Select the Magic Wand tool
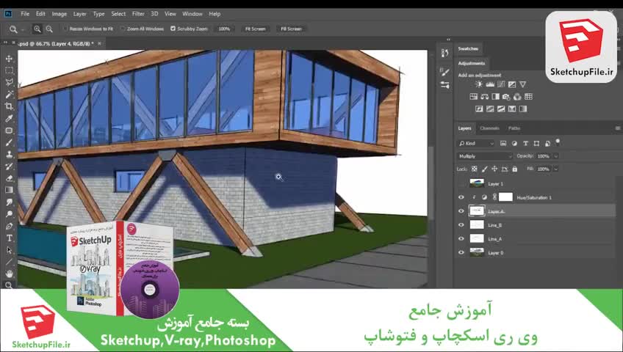This screenshot has width=623, height=352. 9,95
